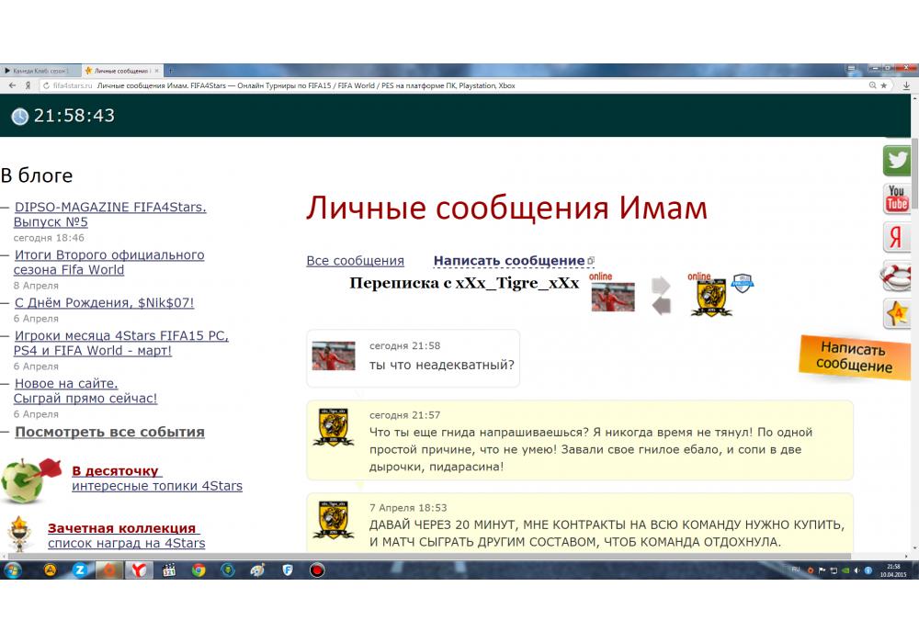Open the 'В десяточку' topics link
919x643 pixels.
[115, 470]
